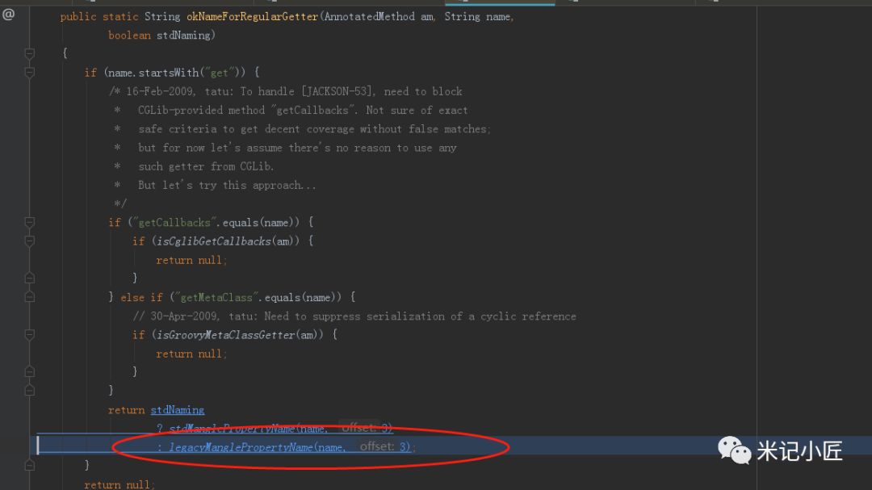Click the fold-end marker below the getCallbacks block
The height and width of the screenshot is (490, 872).
pyautogui.click(x=30, y=276)
